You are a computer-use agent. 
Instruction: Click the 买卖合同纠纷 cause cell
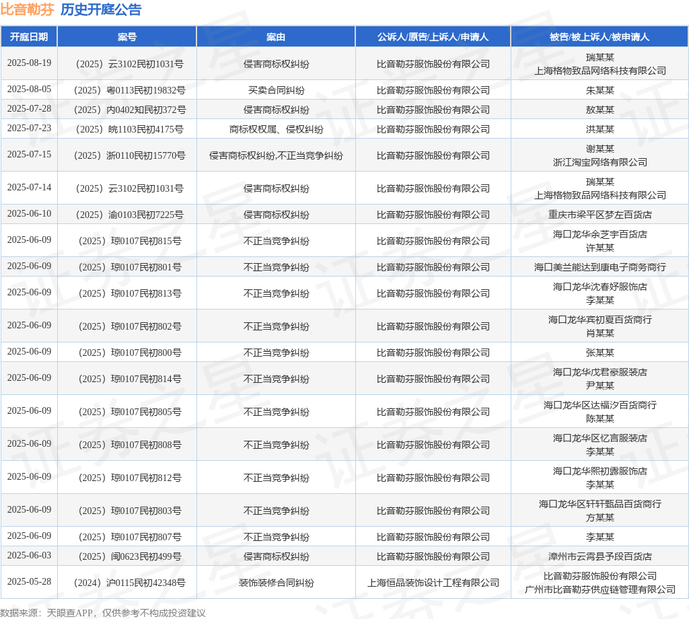pyautogui.click(x=276, y=91)
